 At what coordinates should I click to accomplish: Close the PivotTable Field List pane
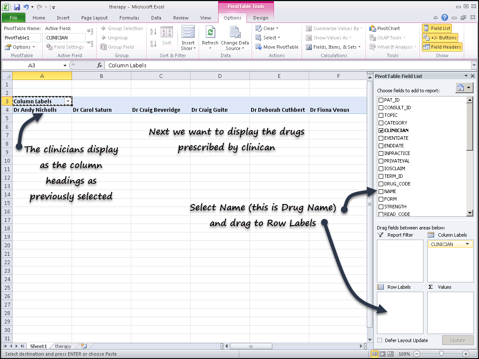(473, 76)
